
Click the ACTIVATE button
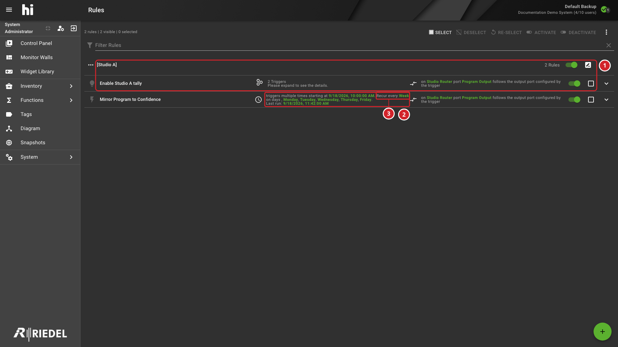click(541, 32)
